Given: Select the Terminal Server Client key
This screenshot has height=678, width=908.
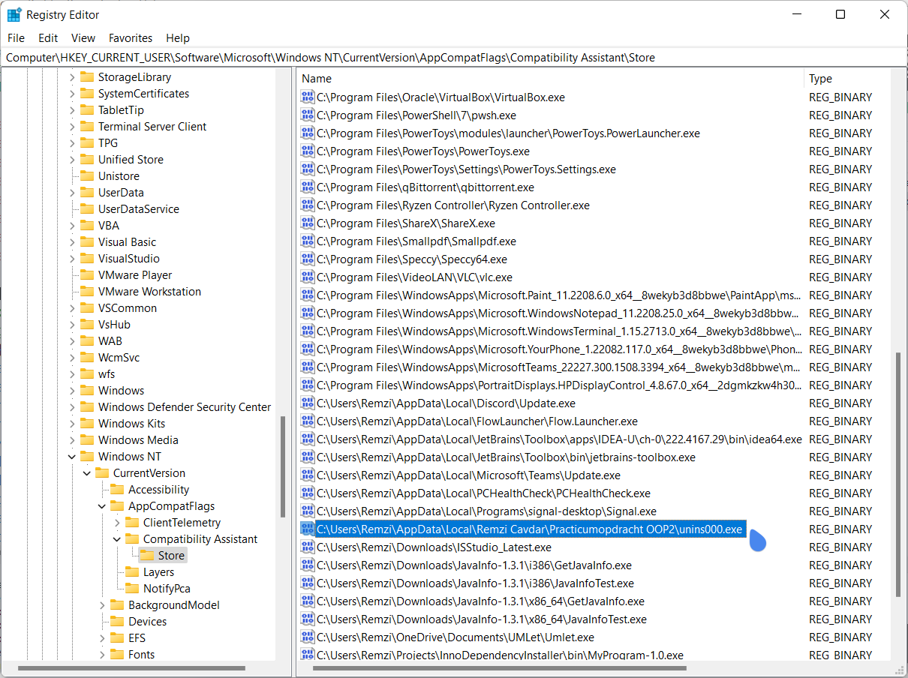Looking at the screenshot, I should 152,127.
